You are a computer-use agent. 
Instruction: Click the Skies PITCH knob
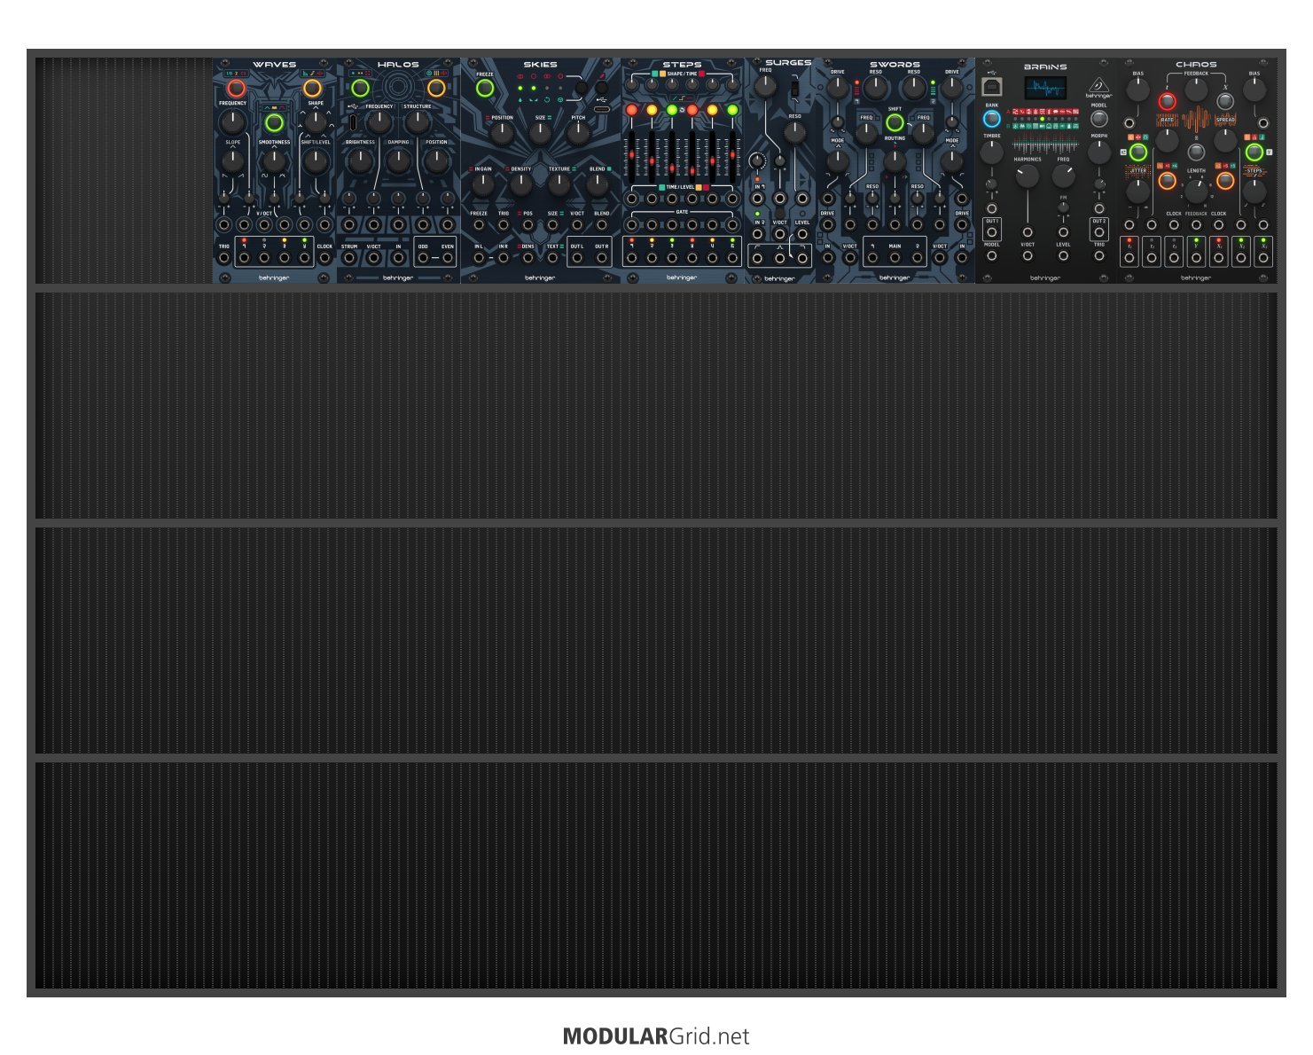click(x=578, y=134)
